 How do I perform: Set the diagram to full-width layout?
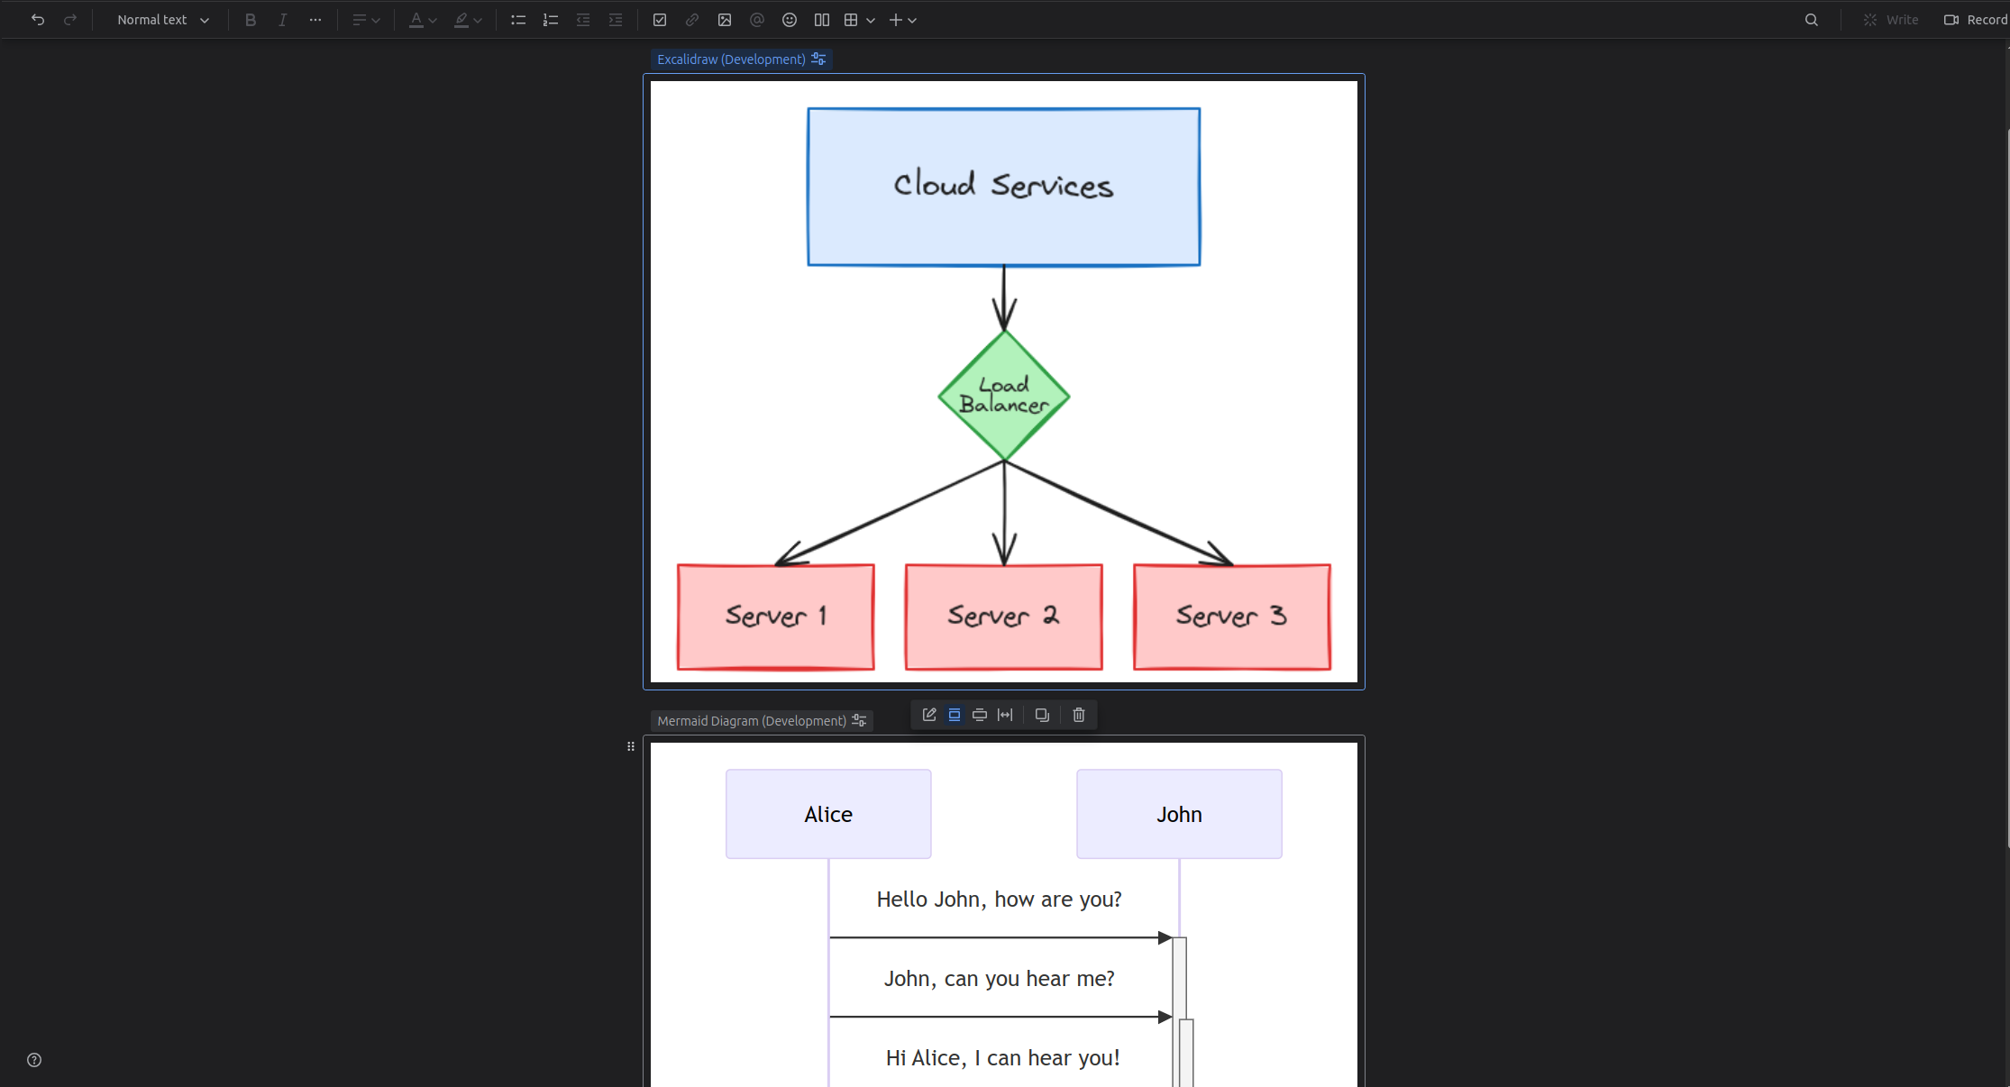tap(1005, 715)
